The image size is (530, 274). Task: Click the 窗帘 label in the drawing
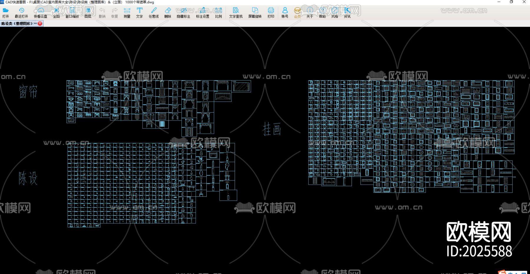point(28,91)
